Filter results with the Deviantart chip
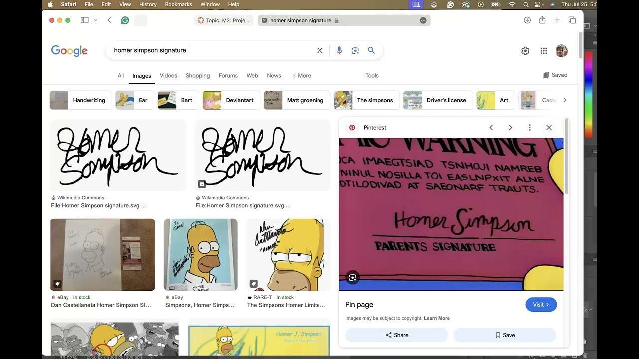This screenshot has width=639, height=359. [x=231, y=100]
